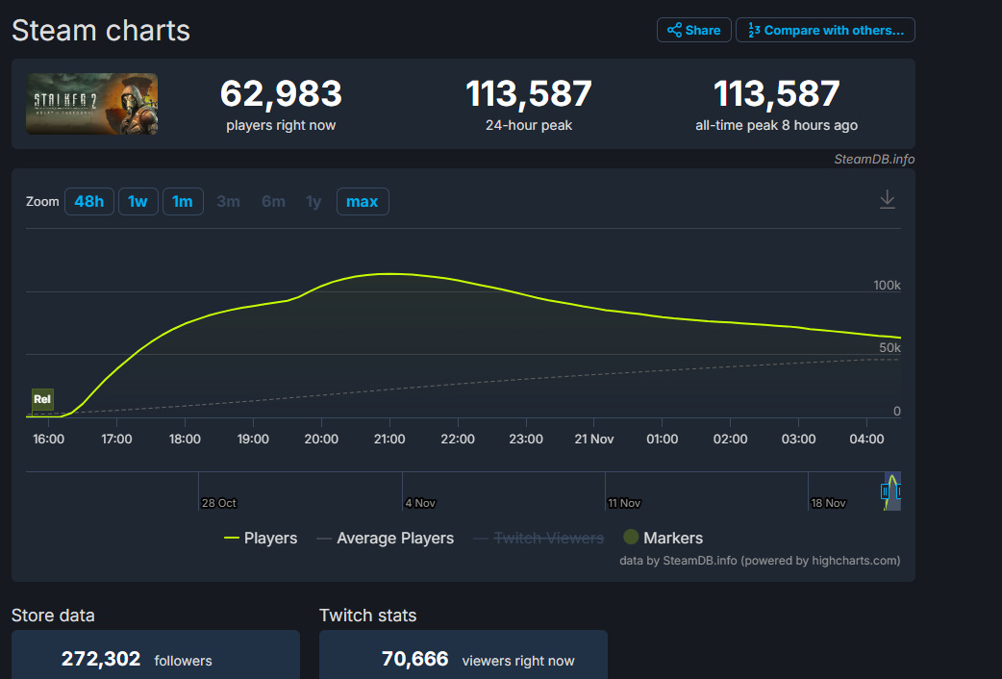Click the 272,302 followers value
The width and height of the screenshot is (1002, 679).
click(x=100, y=659)
